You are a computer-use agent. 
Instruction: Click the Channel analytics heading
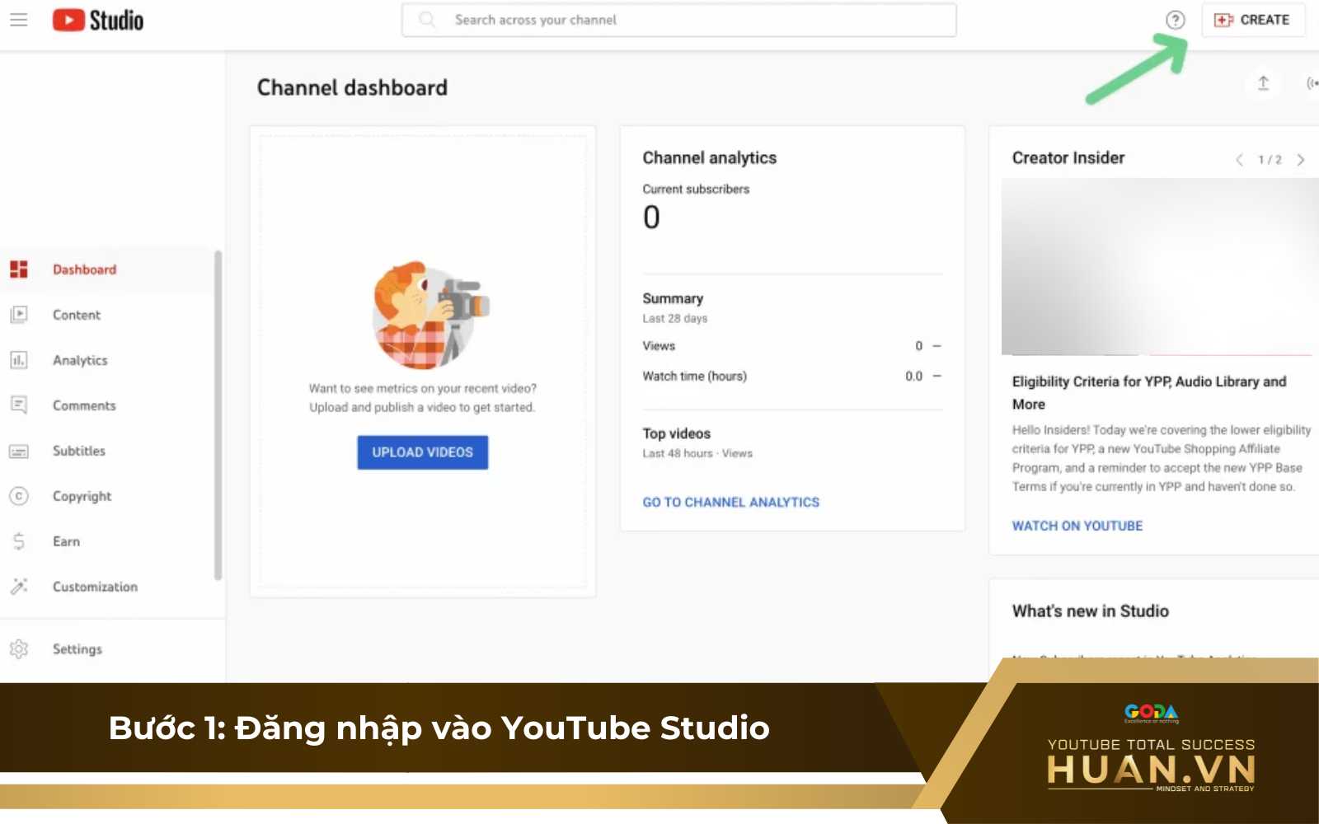(710, 158)
